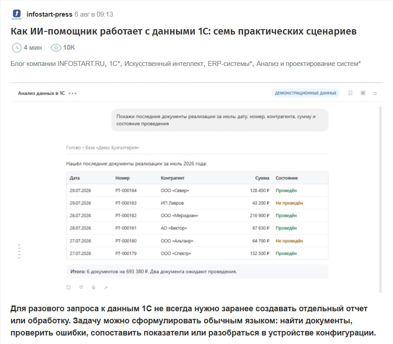The width and height of the screenshot is (393, 344).
Task: Click the chat vertical scrollbar on the right
Action: point(380,200)
